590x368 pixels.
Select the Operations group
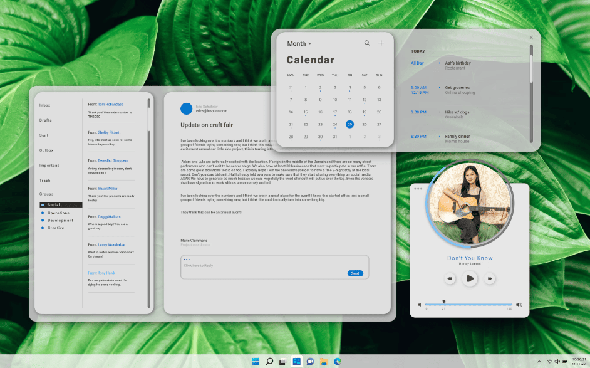point(58,213)
